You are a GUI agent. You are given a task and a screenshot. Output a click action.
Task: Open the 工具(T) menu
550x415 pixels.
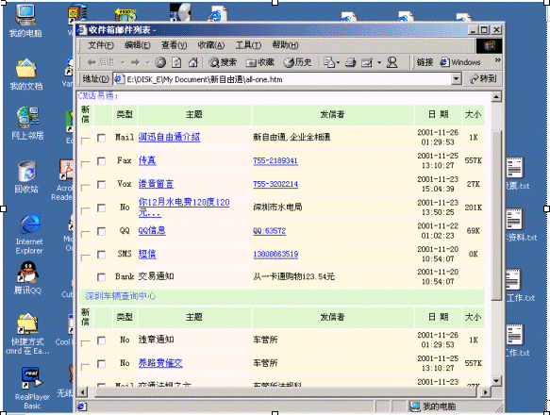click(x=248, y=45)
